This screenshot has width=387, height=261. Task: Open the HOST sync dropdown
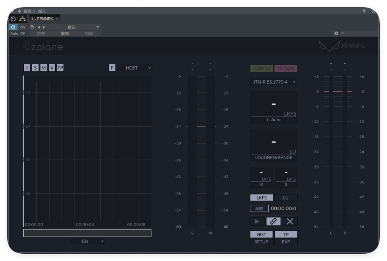tap(135, 68)
